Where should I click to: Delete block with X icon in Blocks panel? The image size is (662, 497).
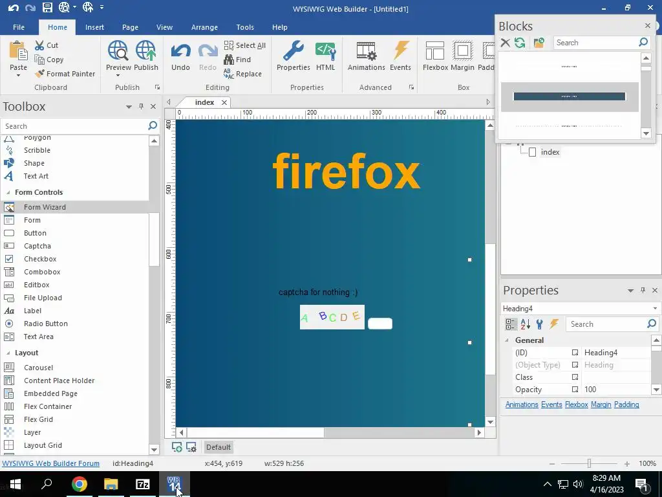[x=505, y=43]
